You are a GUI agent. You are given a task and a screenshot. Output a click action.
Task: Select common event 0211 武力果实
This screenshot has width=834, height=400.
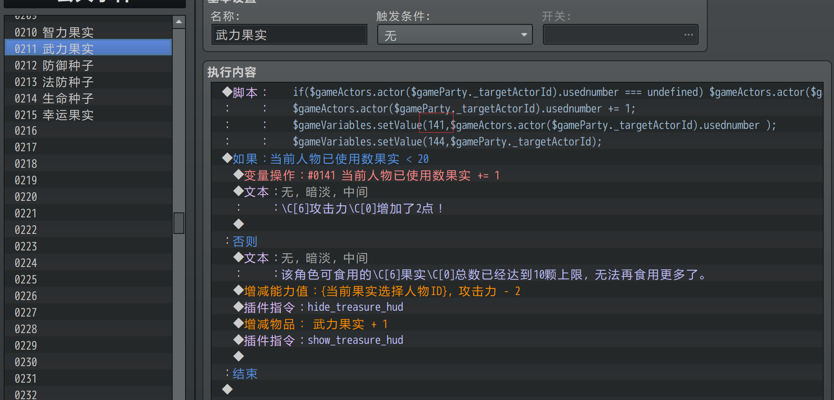[88, 48]
